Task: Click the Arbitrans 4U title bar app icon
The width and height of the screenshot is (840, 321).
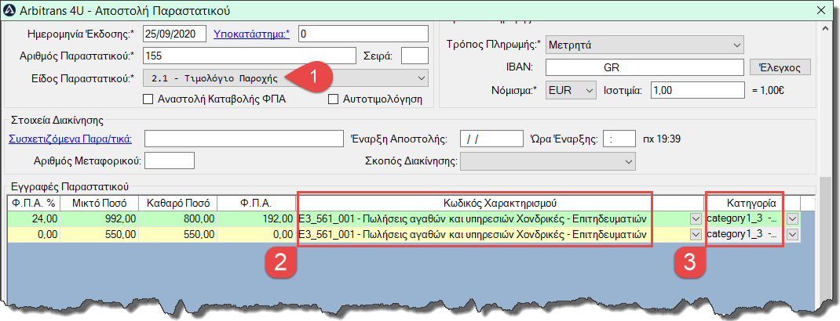Action: pyautogui.click(x=9, y=10)
